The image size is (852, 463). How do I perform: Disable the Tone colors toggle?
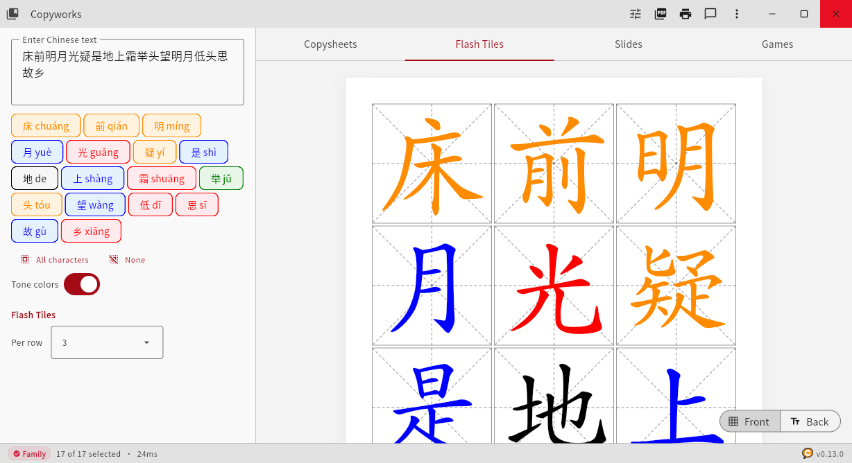82,284
